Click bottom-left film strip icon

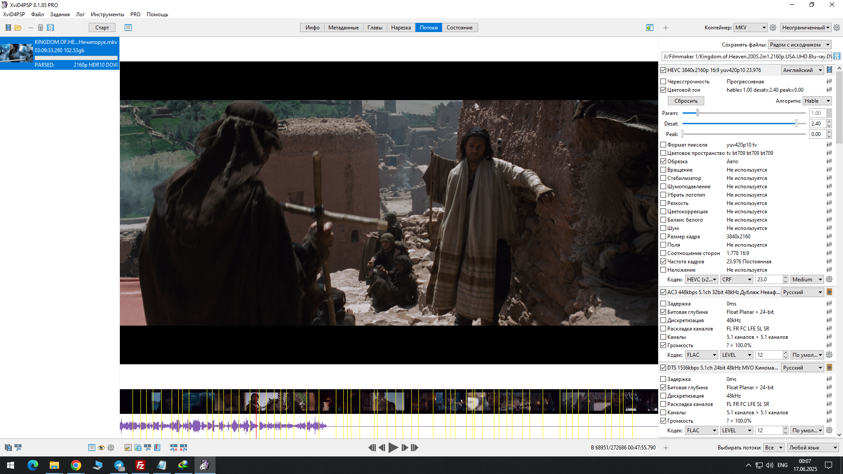click(x=8, y=448)
